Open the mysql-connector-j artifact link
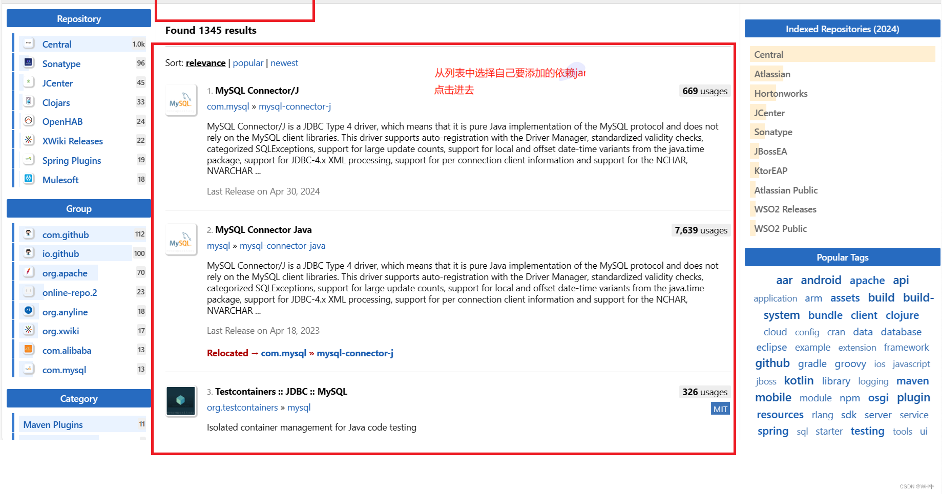This screenshot has width=942, height=494. tap(295, 106)
